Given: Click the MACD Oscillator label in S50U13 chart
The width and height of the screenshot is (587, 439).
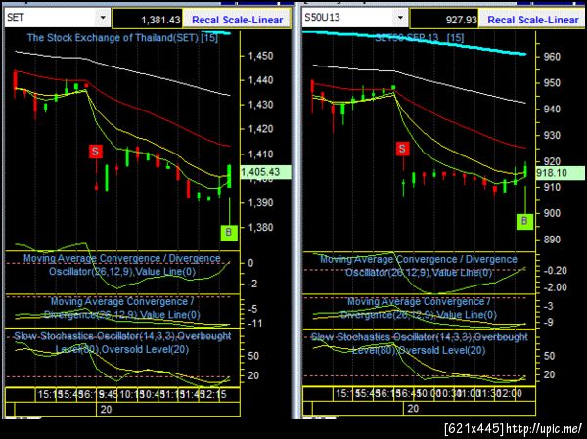Looking at the screenshot, I should 419,266.
